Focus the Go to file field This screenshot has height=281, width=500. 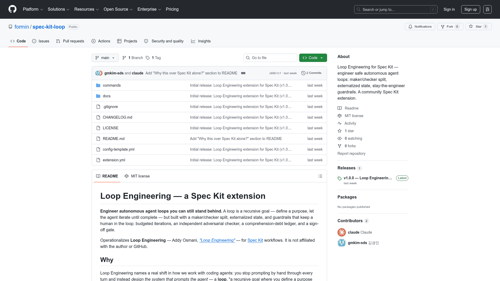270,58
